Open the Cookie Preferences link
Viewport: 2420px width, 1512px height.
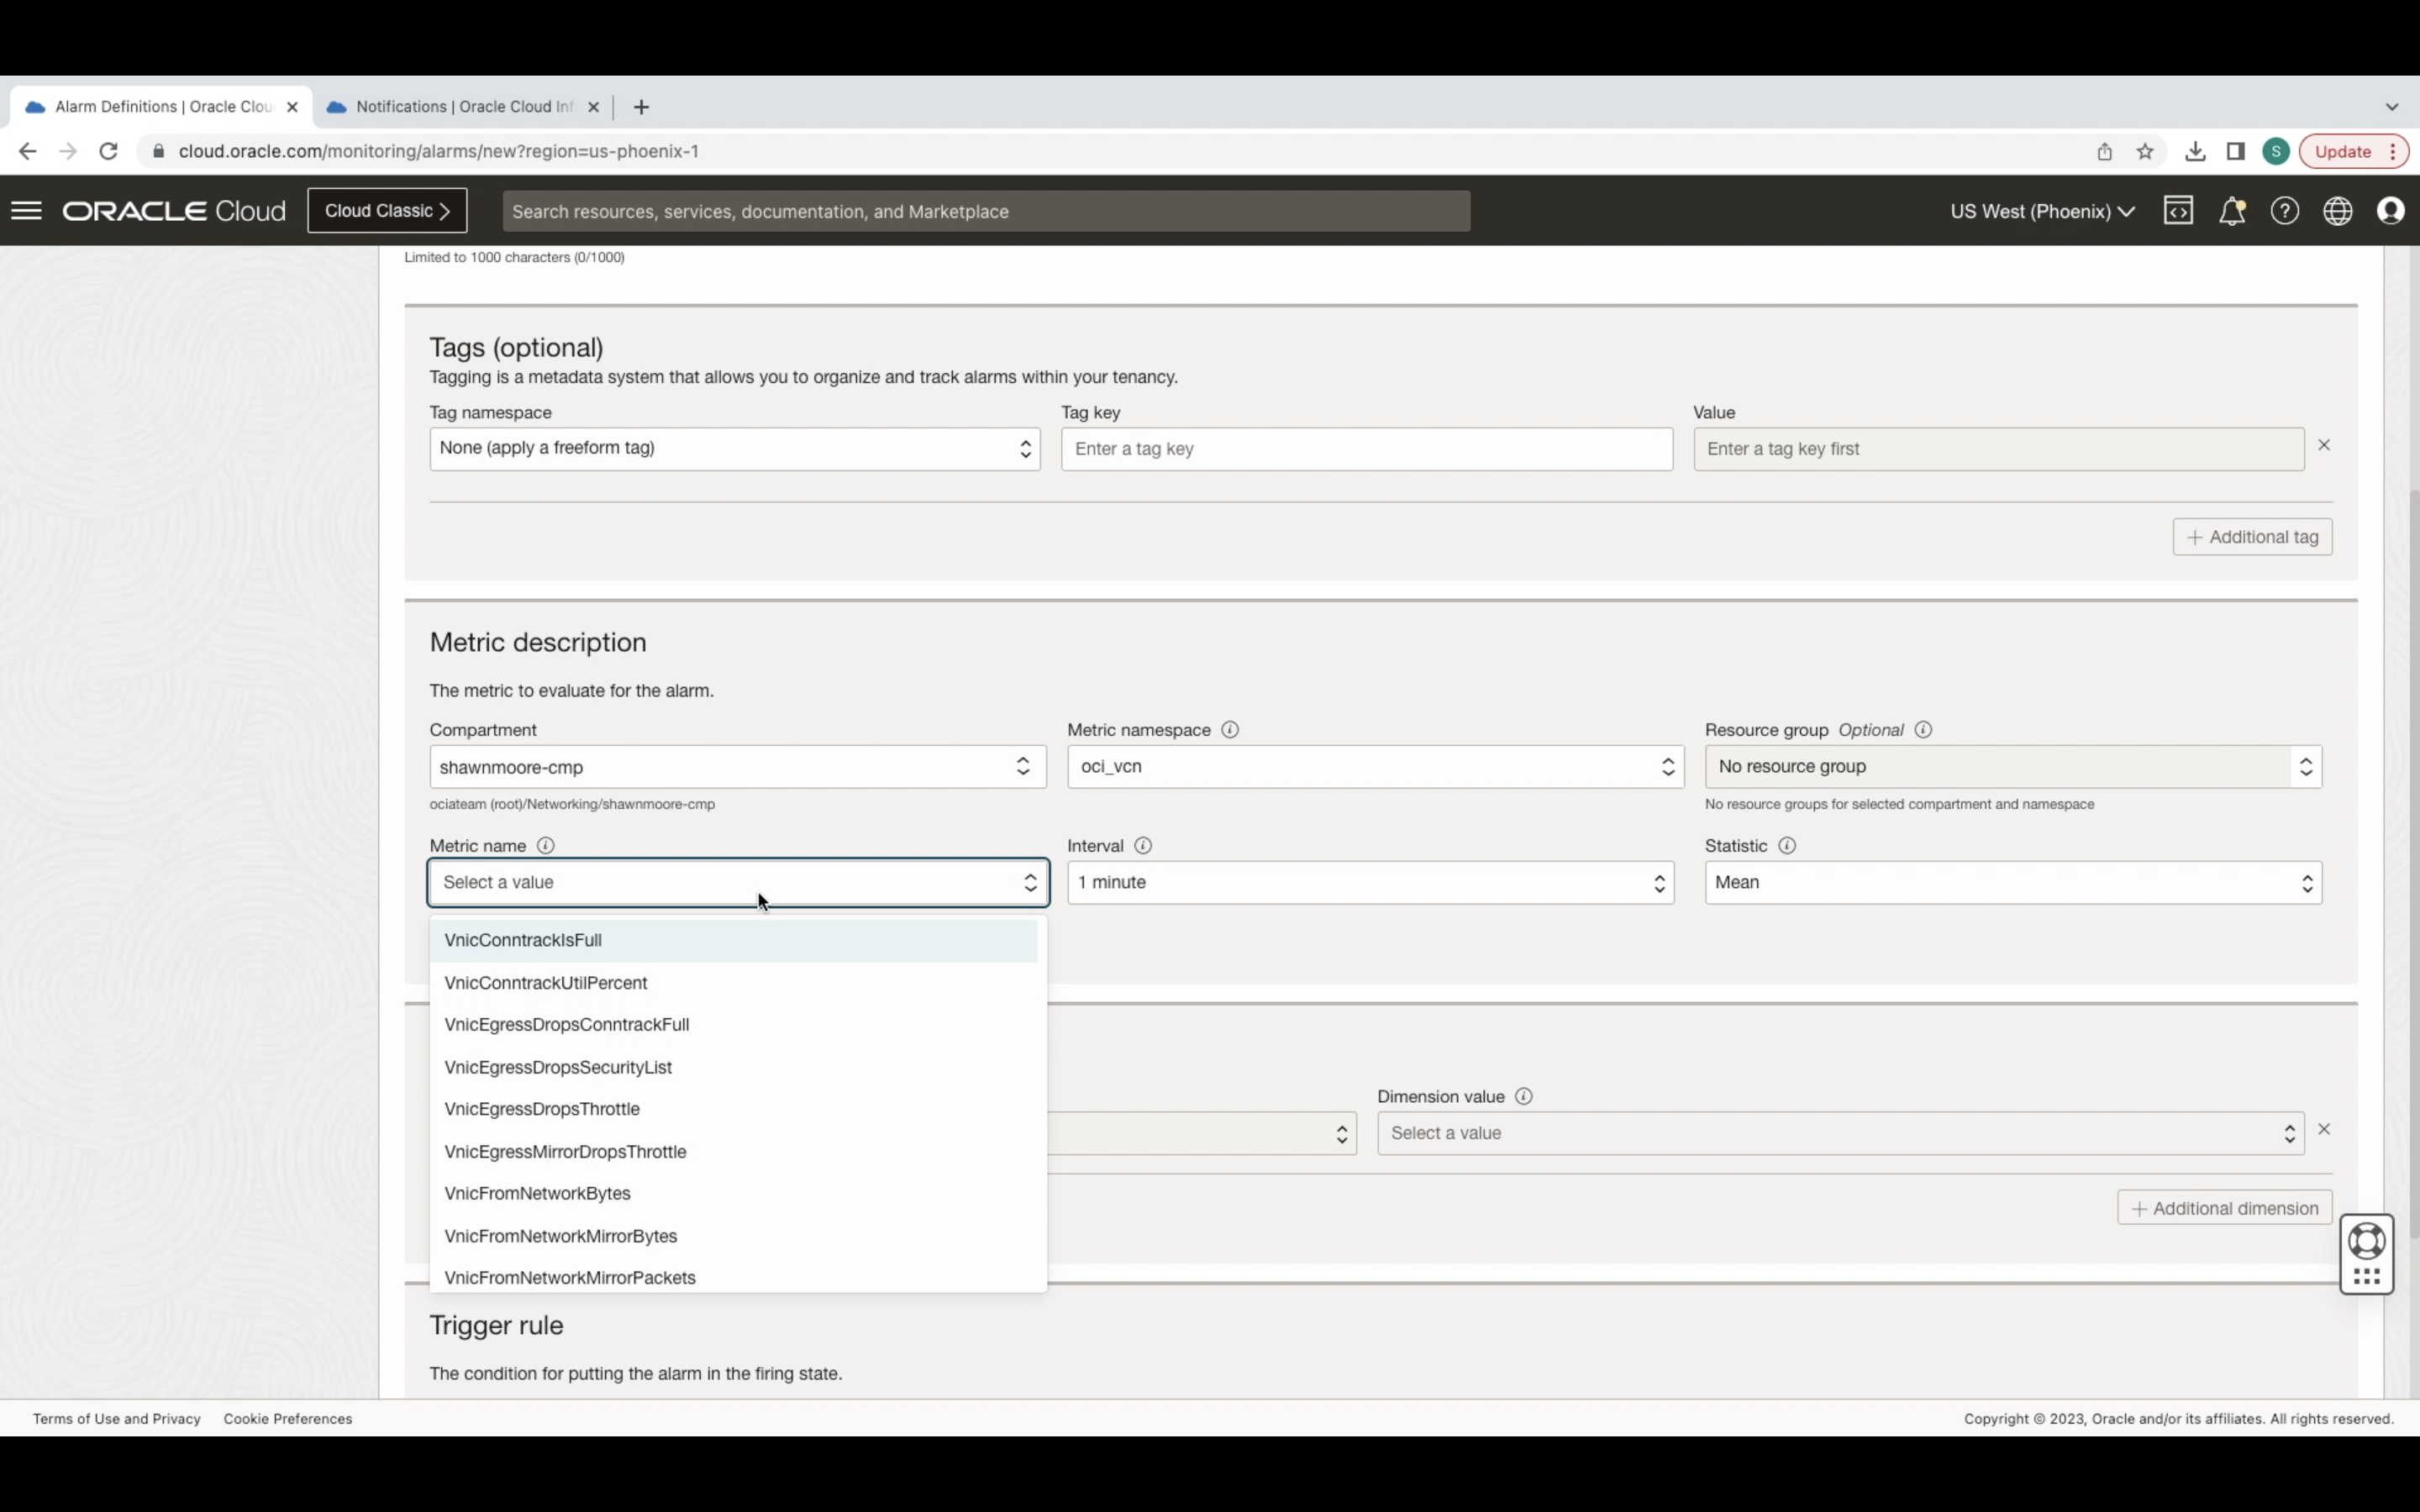[x=288, y=1418]
